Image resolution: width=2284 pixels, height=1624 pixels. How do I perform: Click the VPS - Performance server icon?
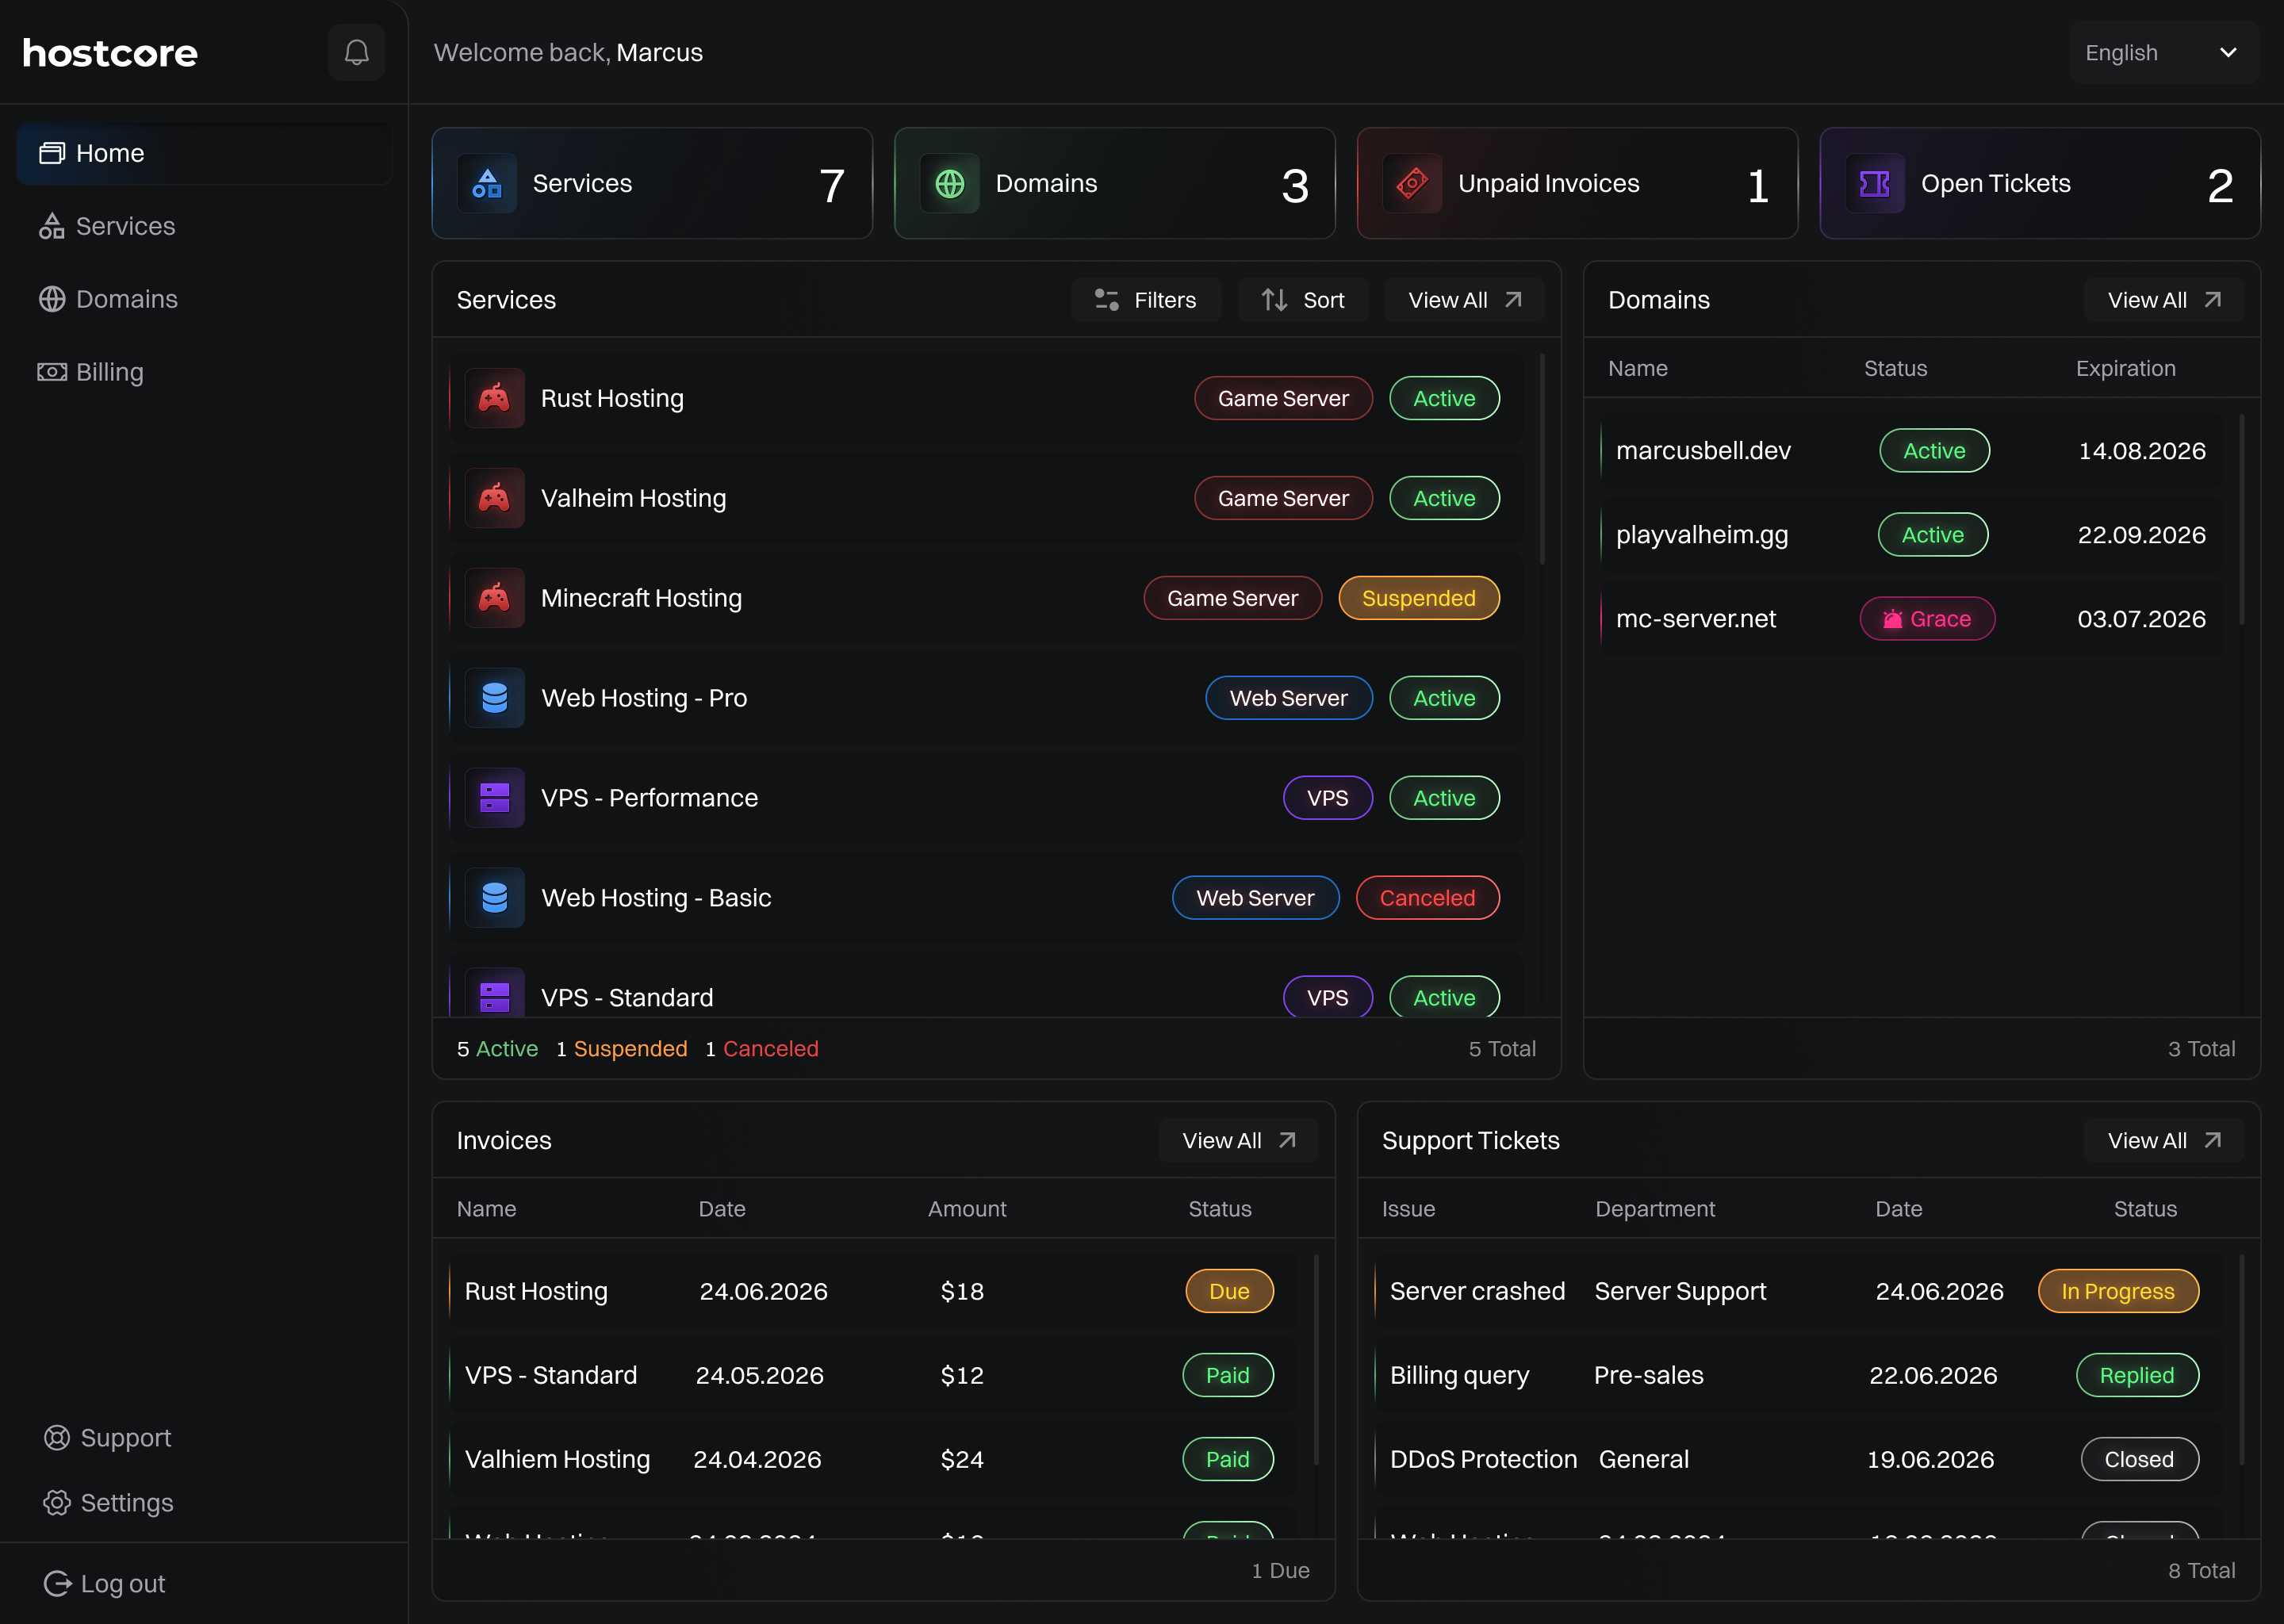(494, 798)
